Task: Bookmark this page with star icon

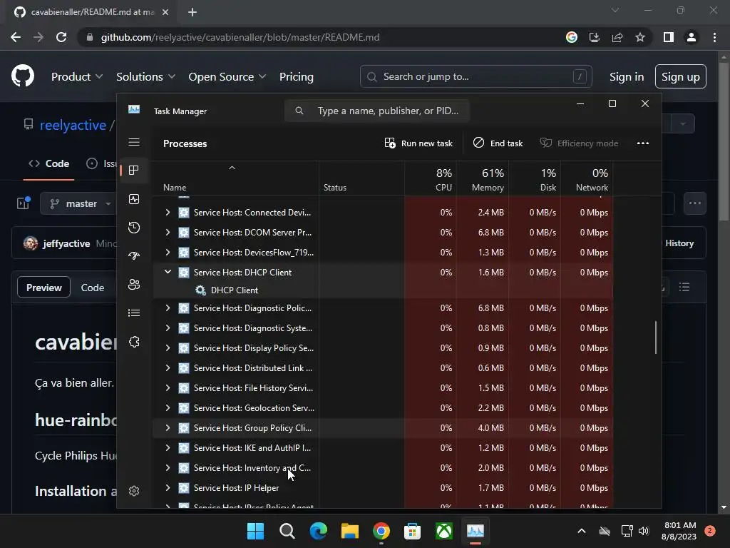Action: 640,37
